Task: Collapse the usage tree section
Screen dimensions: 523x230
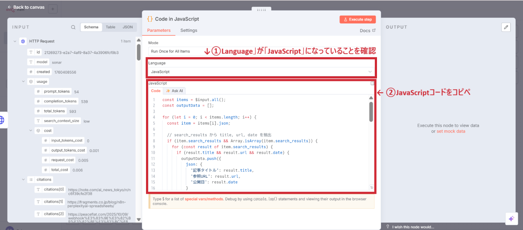Action: click(23, 81)
